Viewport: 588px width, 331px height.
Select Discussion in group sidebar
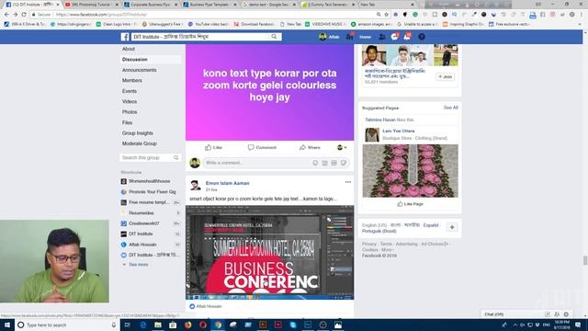tap(135, 59)
